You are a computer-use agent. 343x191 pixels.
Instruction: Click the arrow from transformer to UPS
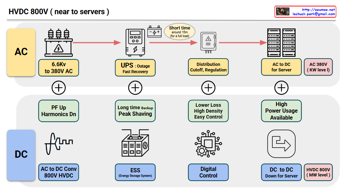coord(97,43)
